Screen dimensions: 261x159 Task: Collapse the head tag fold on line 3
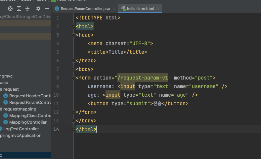click(73, 35)
